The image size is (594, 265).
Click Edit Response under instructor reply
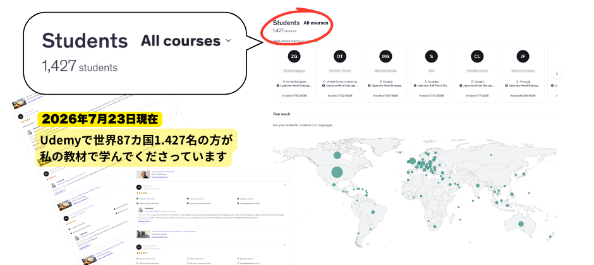click(144, 222)
